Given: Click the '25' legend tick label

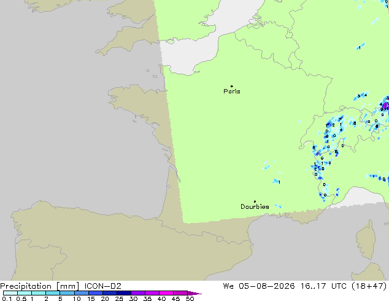Looking at the screenshot, I should [119, 299].
